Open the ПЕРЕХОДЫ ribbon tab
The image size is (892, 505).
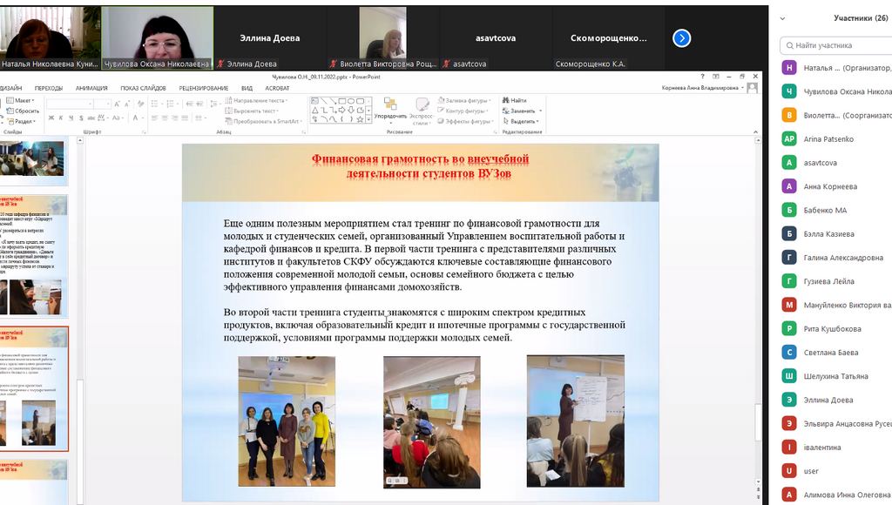coord(49,88)
